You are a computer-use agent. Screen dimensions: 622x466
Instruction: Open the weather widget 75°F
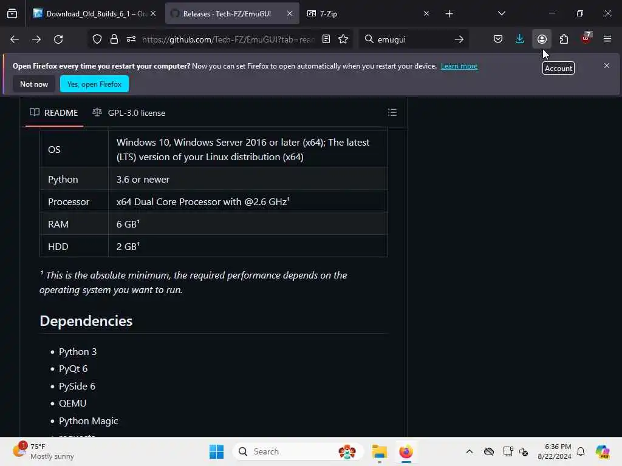point(44,451)
